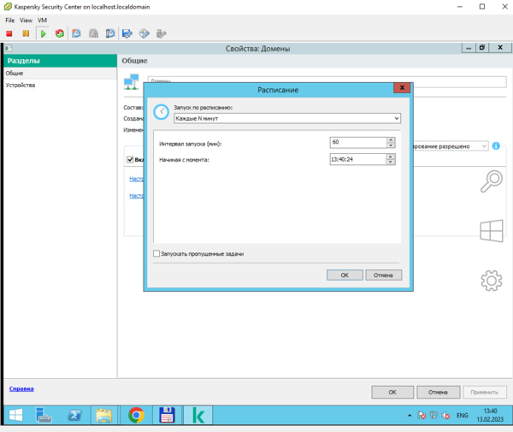The image size is (513, 432).
Task: Enable 'Запускать пропущенные задачи' checkbox
Action: click(156, 254)
